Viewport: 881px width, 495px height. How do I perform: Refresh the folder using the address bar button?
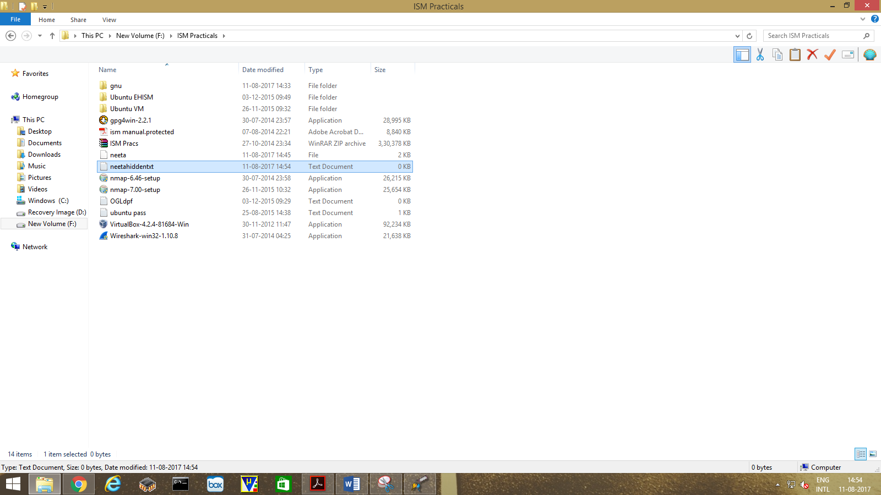749,36
